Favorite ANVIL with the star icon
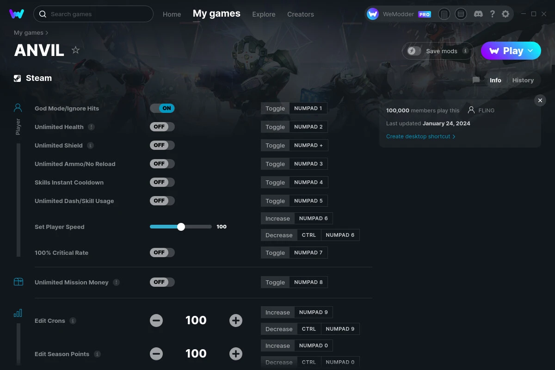Screen dimensions: 555x370 click(x=75, y=50)
